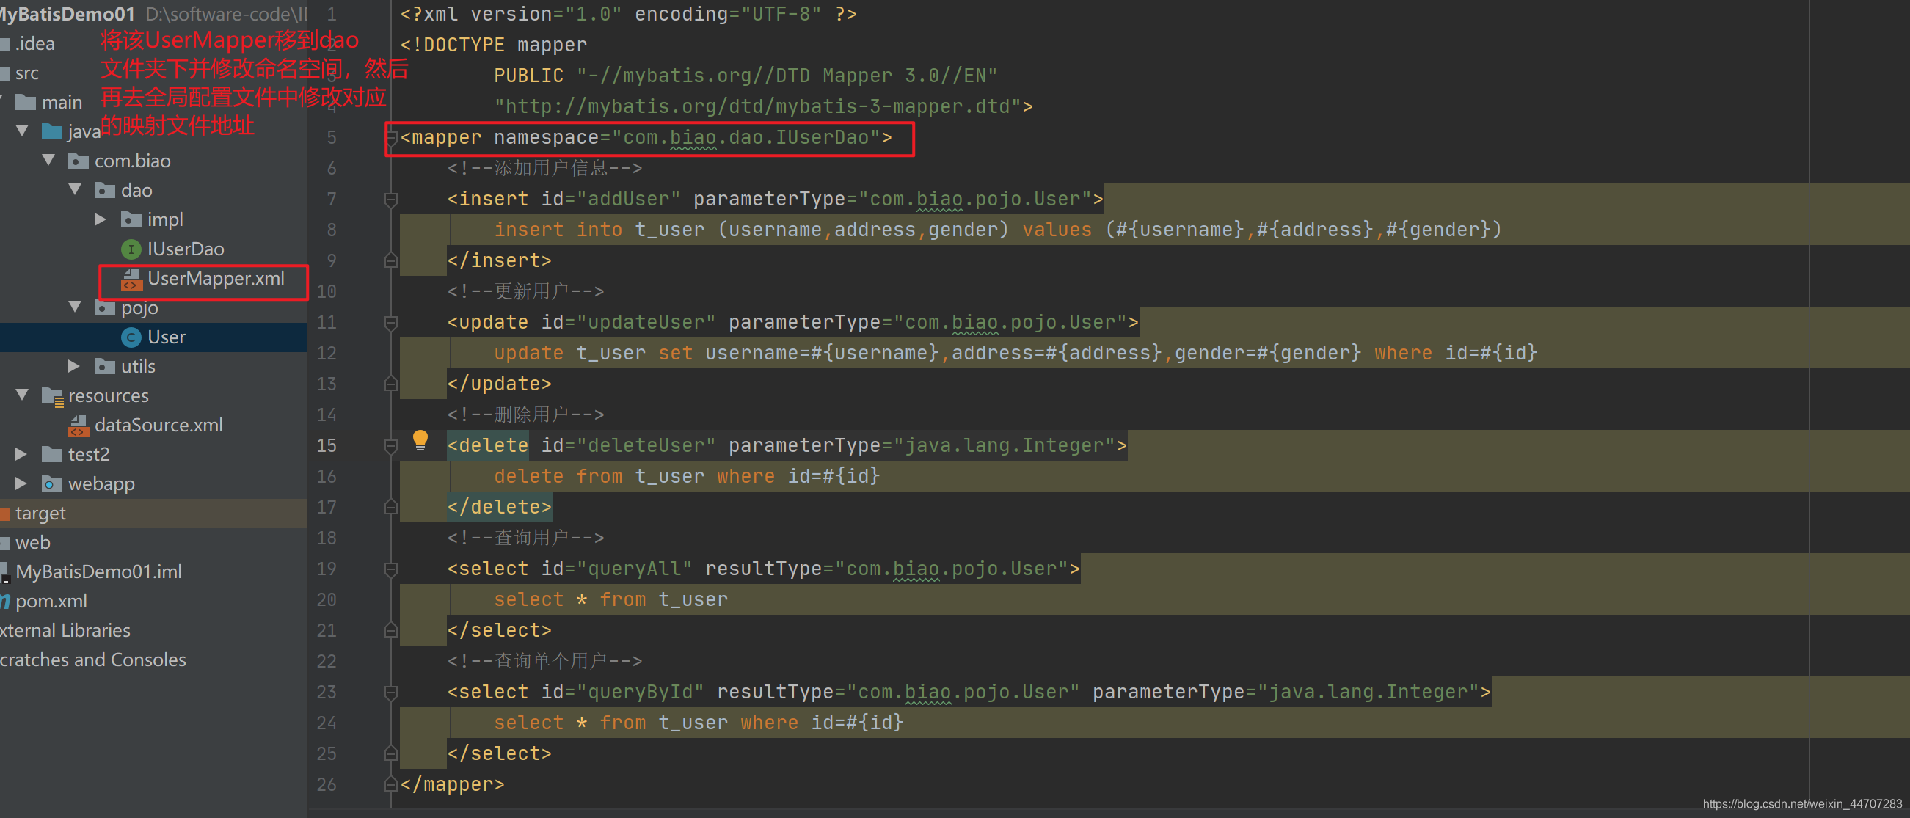The image size is (1910, 818).
Task: Fold the mapper root tag
Action: 393,138
